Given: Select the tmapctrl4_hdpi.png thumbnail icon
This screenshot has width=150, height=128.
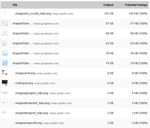Looking at the screenshot, I should point(5,103).
